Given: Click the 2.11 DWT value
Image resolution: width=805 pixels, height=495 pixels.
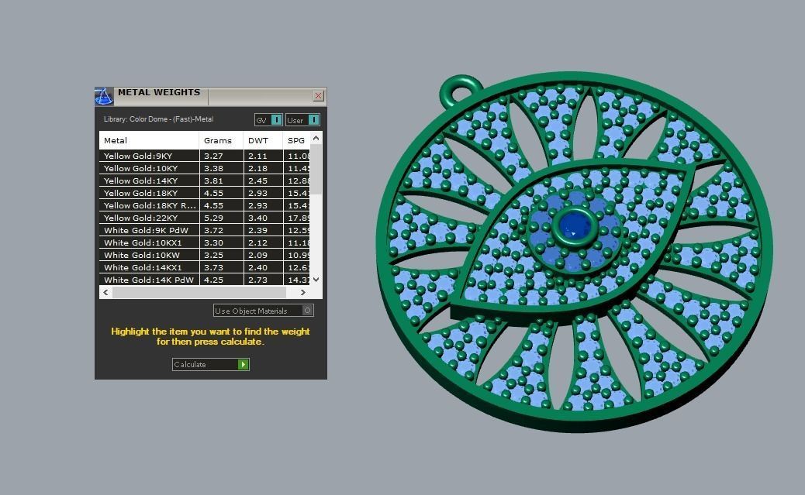Looking at the screenshot, I should pyautogui.click(x=257, y=156).
